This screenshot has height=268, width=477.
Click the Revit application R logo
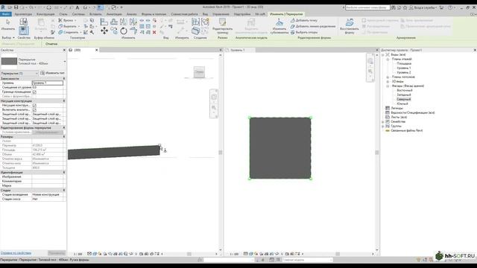3,7
